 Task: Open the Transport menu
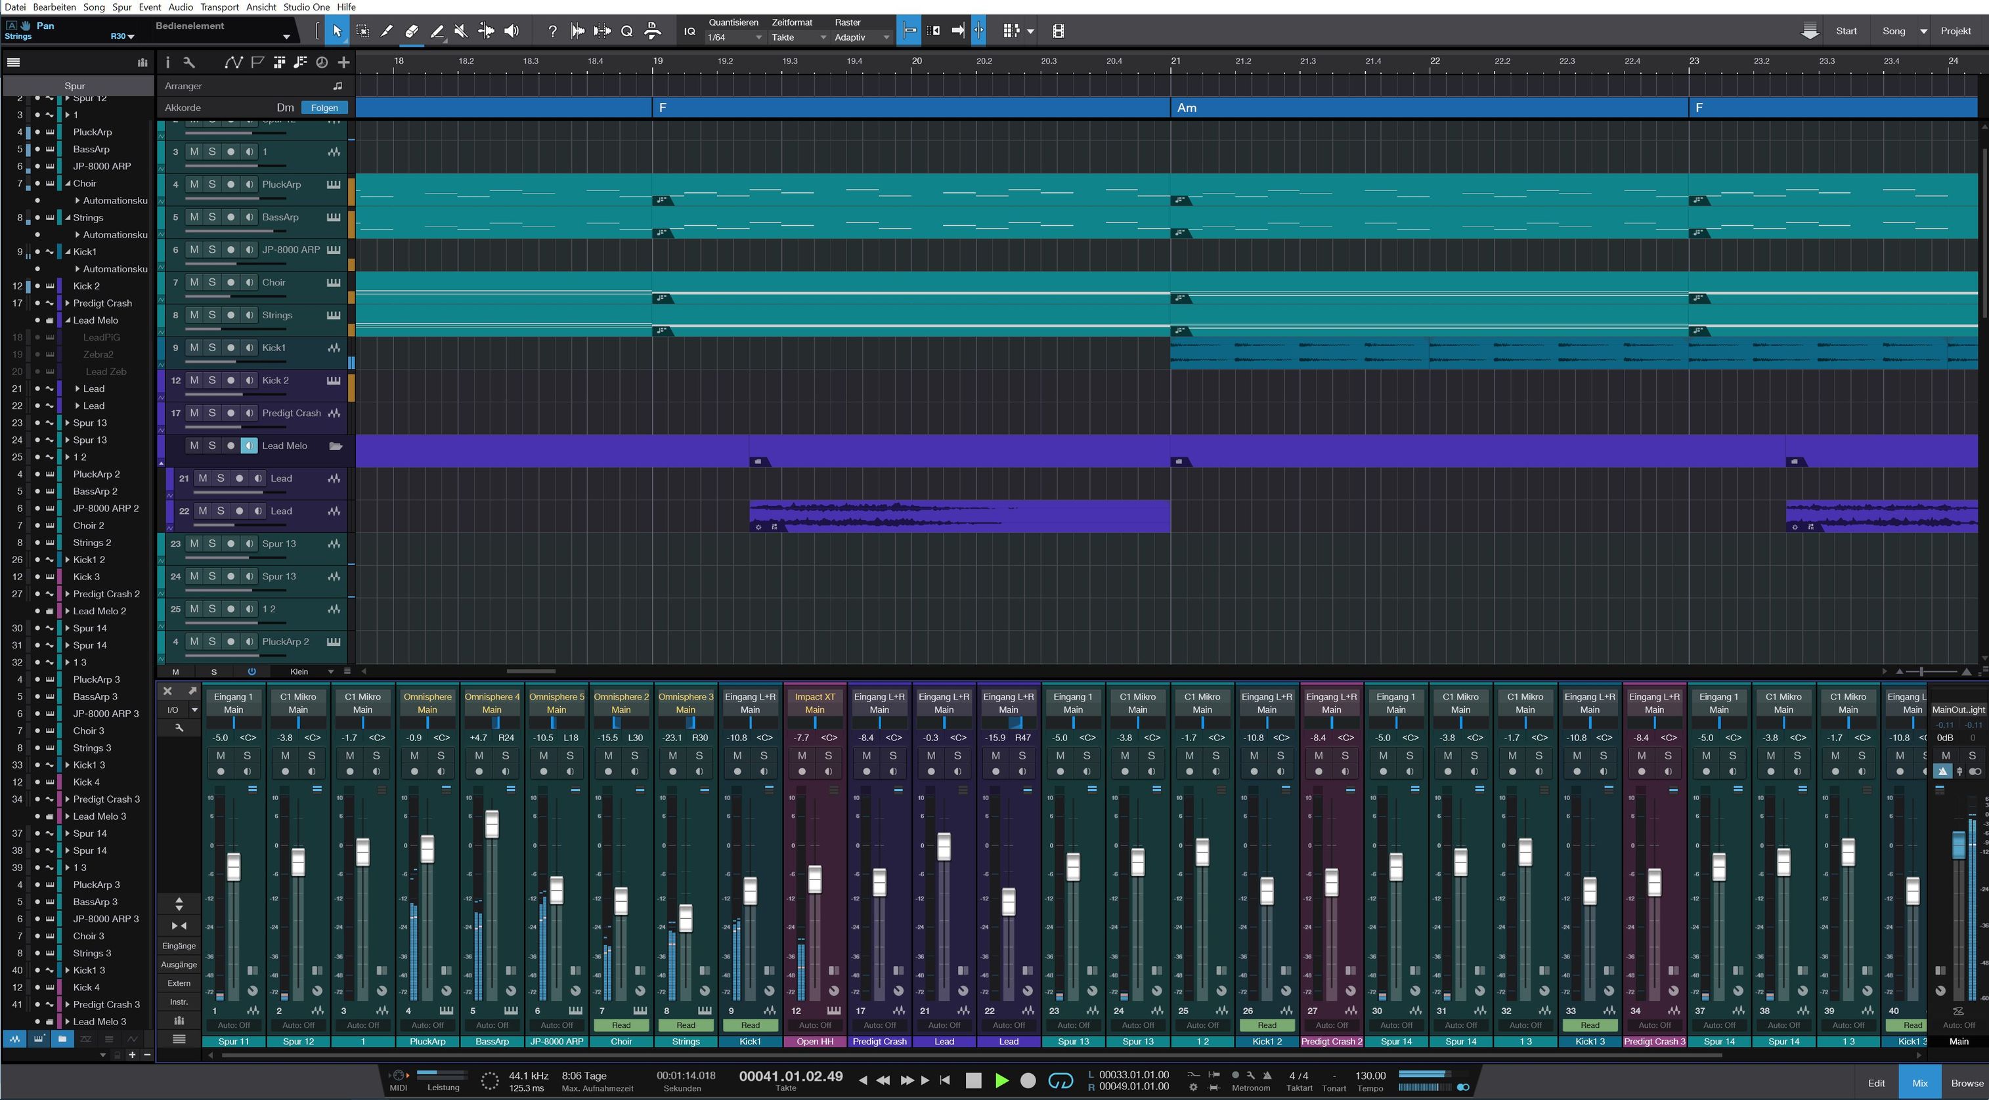[x=219, y=7]
